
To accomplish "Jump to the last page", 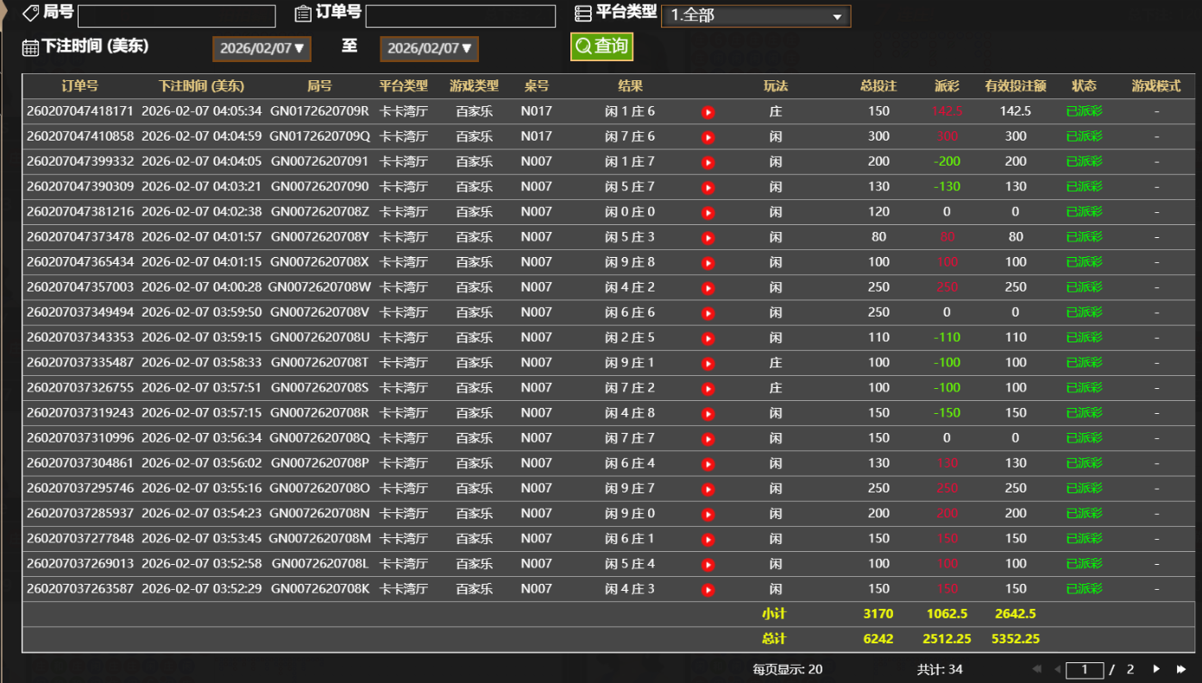I will tap(1181, 669).
